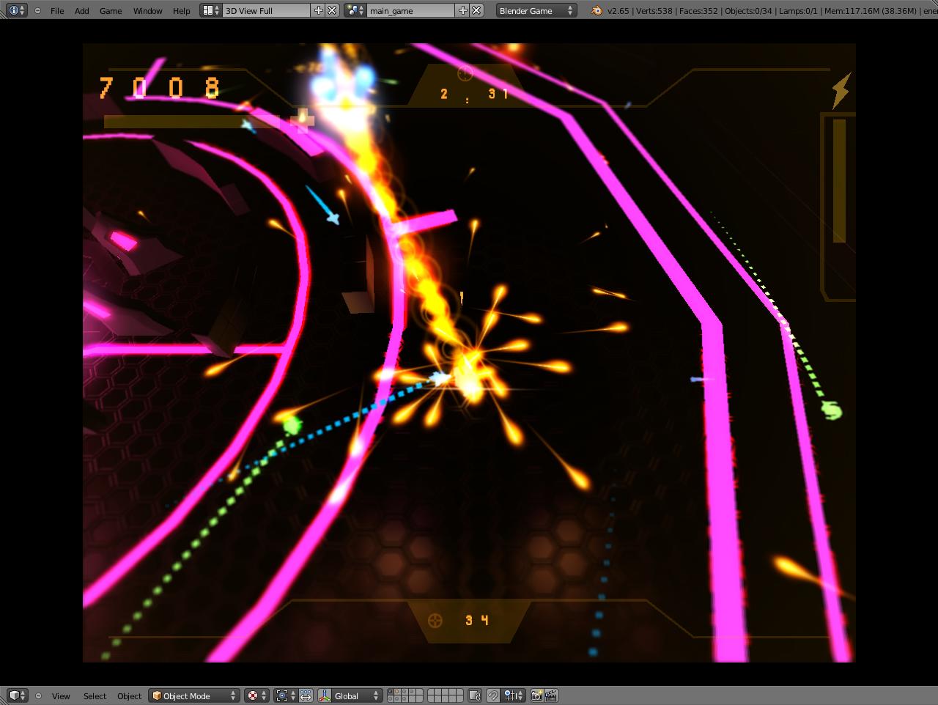The width and height of the screenshot is (938, 705).
Task: Open the Blender Game engine dropdown
Action: [x=536, y=10]
